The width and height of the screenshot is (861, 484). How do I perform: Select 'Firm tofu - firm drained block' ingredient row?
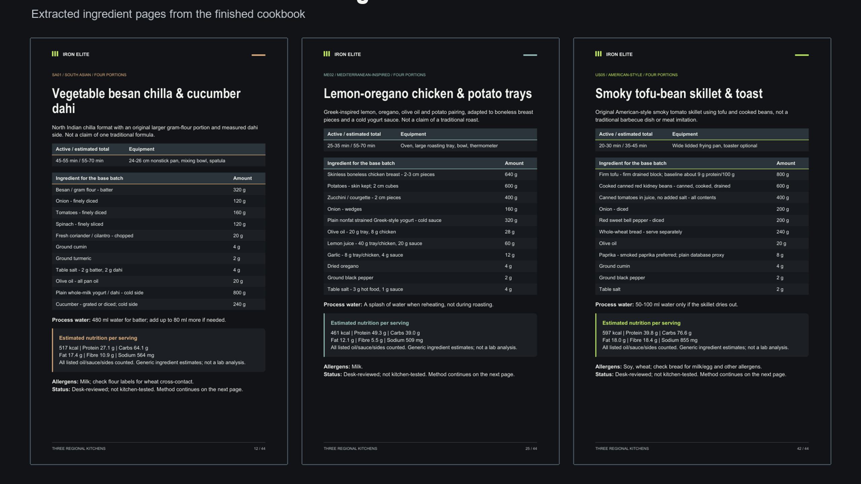[702, 174]
